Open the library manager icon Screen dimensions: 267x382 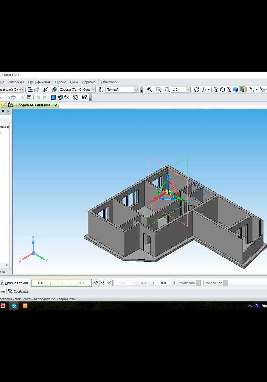tap(54, 97)
